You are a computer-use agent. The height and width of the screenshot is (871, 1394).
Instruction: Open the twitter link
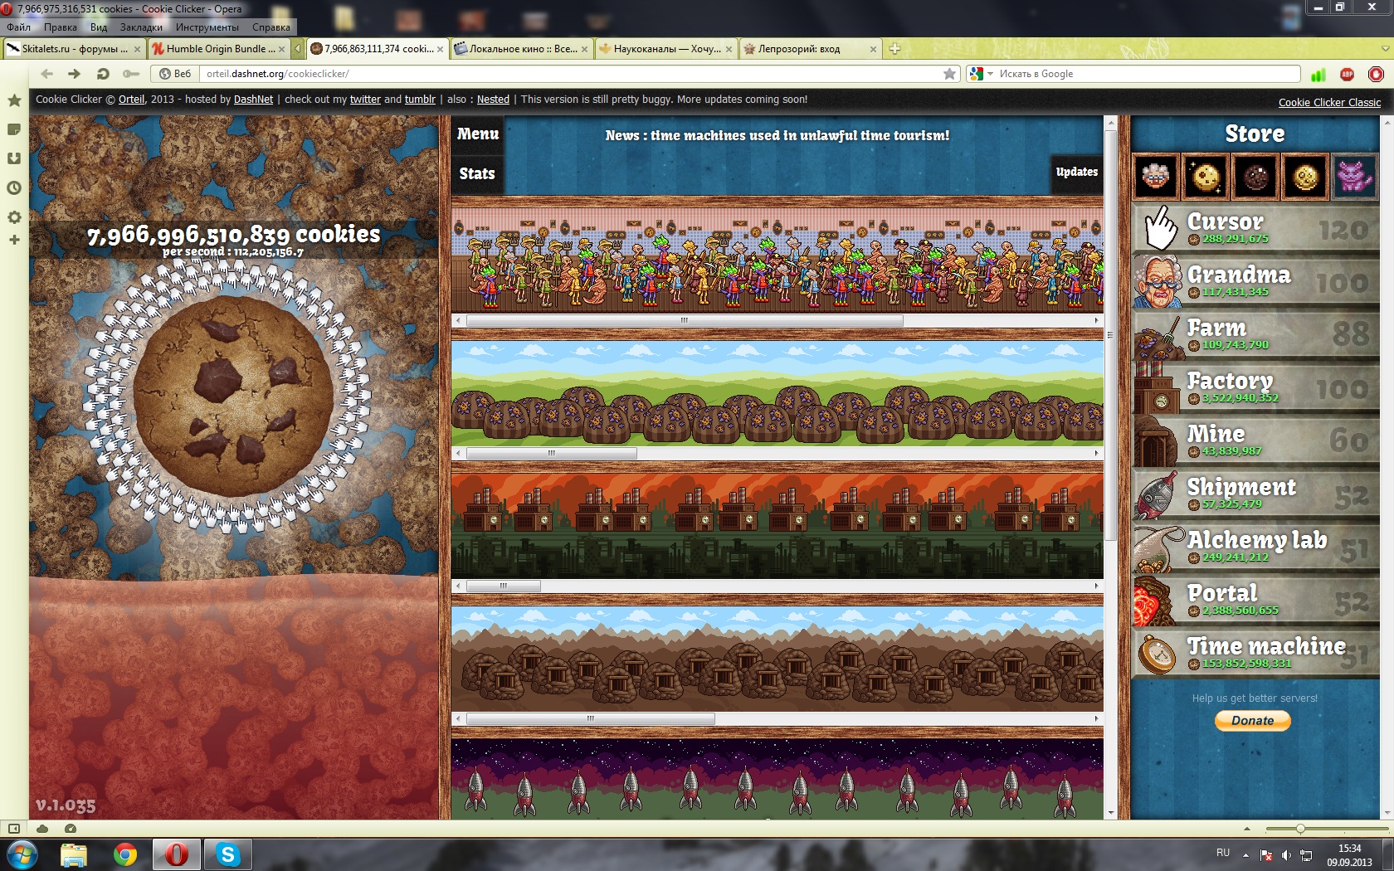click(365, 100)
